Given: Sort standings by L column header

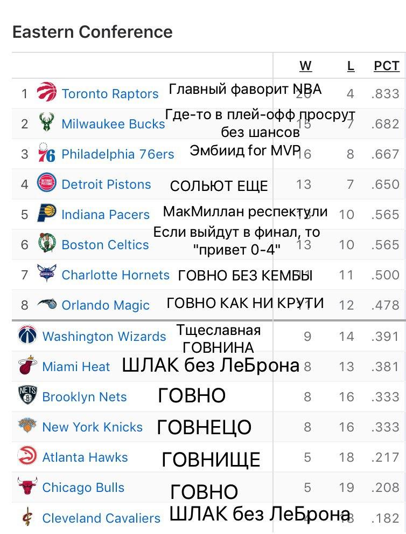Looking at the screenshot, I should coord(351,66).
